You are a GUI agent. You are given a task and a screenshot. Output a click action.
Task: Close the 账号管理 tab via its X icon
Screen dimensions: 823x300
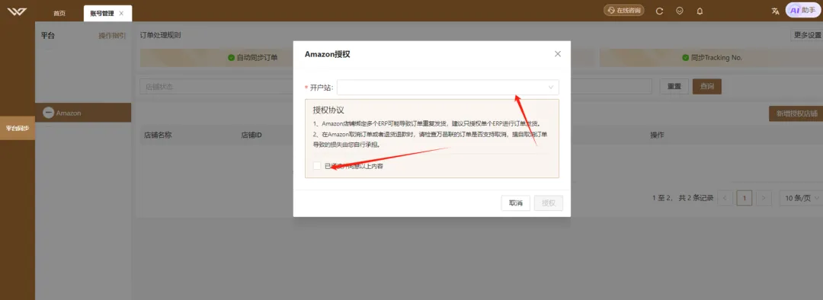[x=121, y=14]
